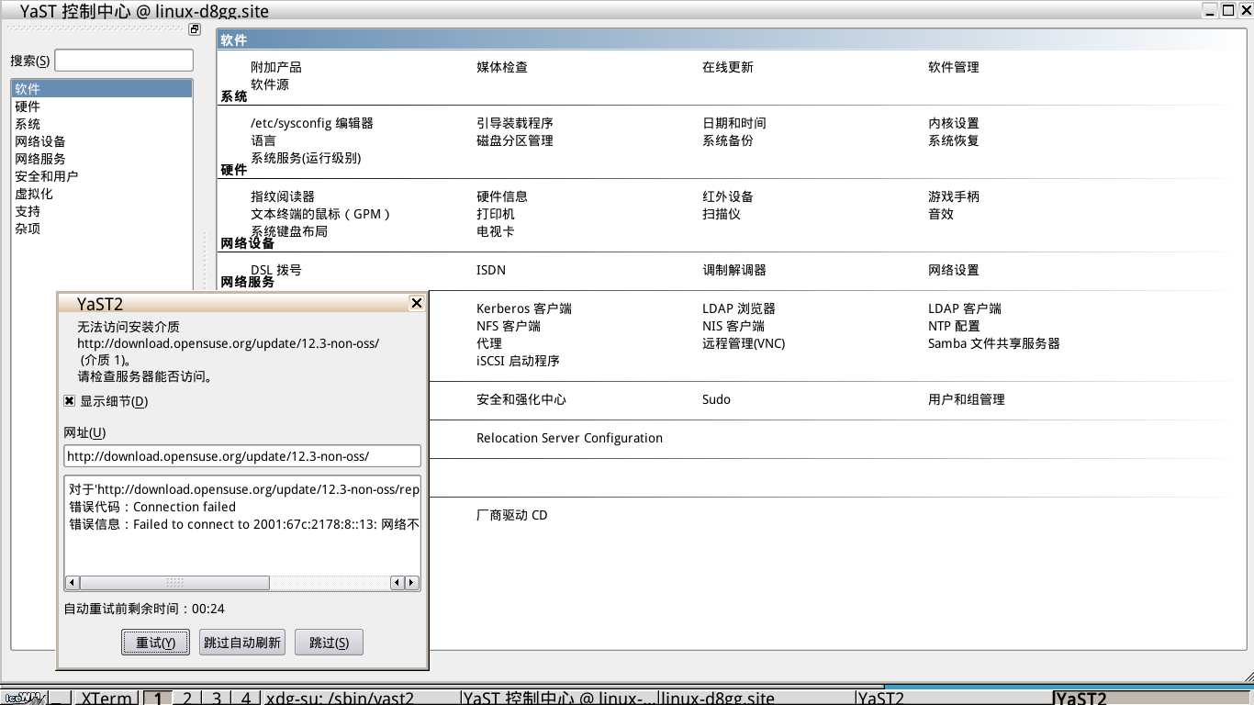Select 杂项 category in sidebar

(102, 229)
